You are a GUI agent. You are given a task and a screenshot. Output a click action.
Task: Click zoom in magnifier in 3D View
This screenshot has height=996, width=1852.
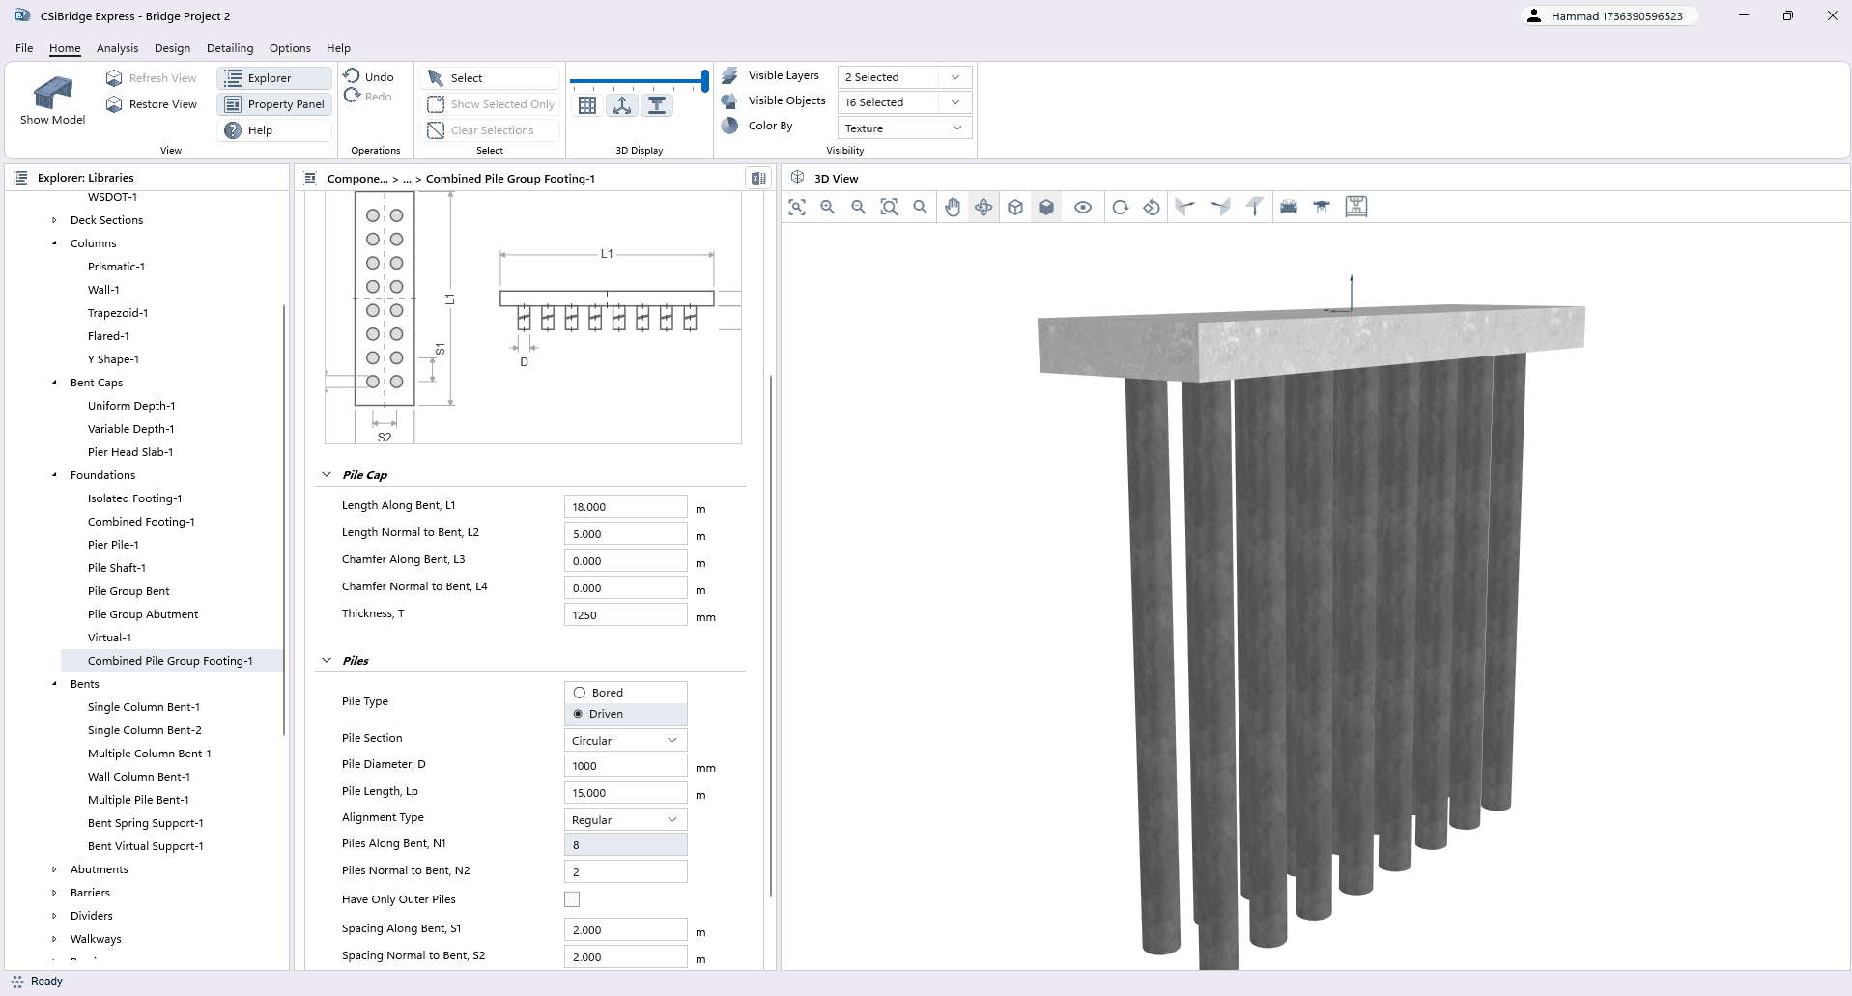click(x=828, y=207)
